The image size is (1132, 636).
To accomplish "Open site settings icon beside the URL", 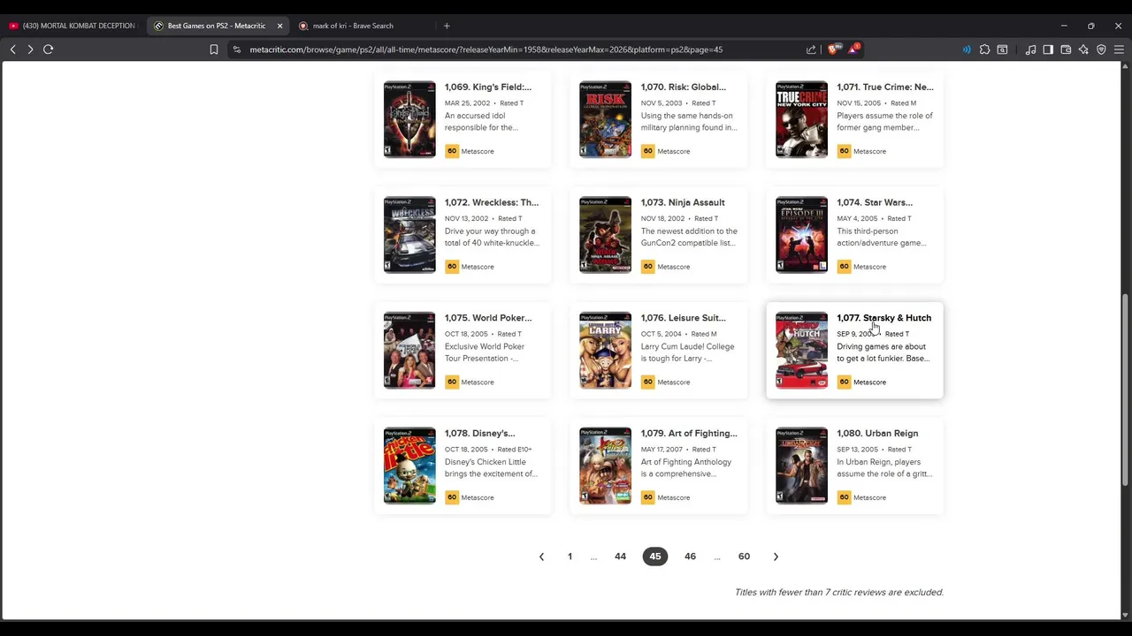I will 236,49.
